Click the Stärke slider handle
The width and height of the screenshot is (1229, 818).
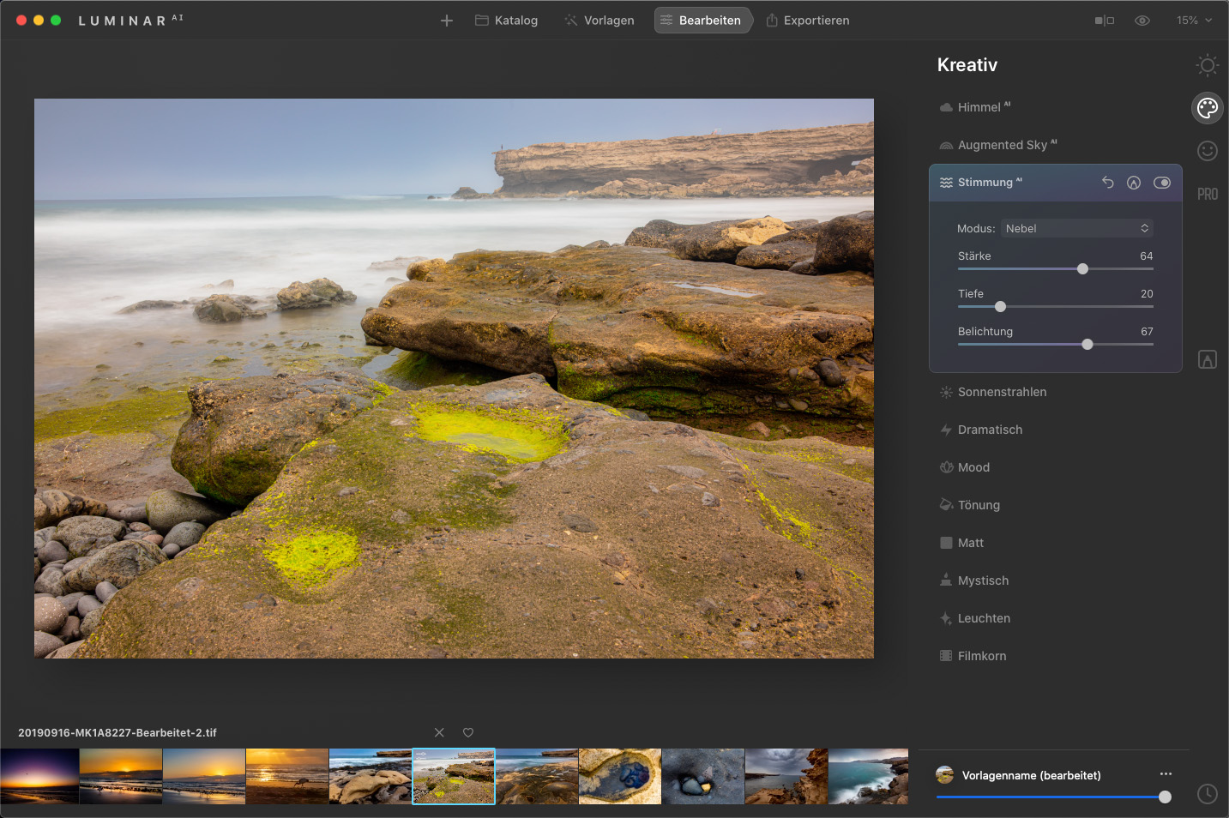point(1082,269)
